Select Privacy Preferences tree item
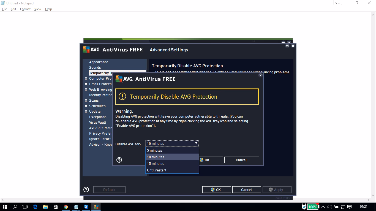This screenshot has width=376, height=211. pyautogui.click(x=101, y=134)
